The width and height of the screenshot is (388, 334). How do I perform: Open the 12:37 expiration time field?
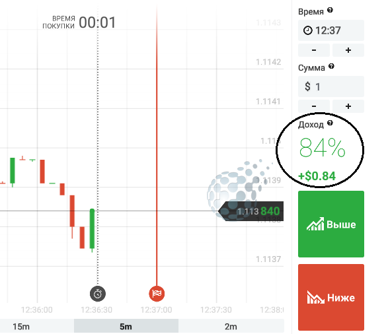[331, 30]
